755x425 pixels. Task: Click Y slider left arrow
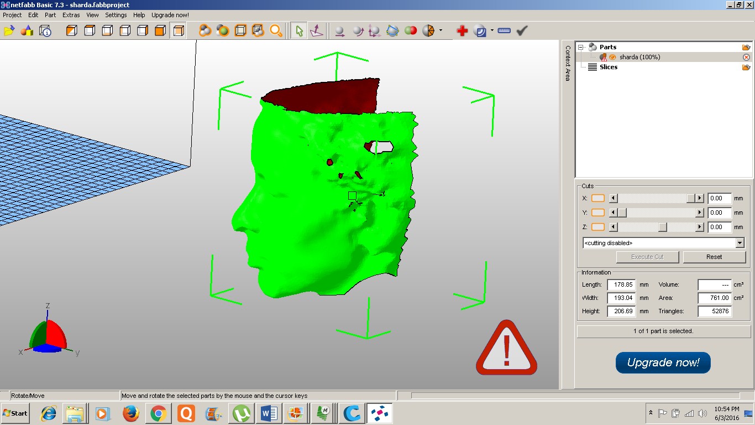(613, 212)
